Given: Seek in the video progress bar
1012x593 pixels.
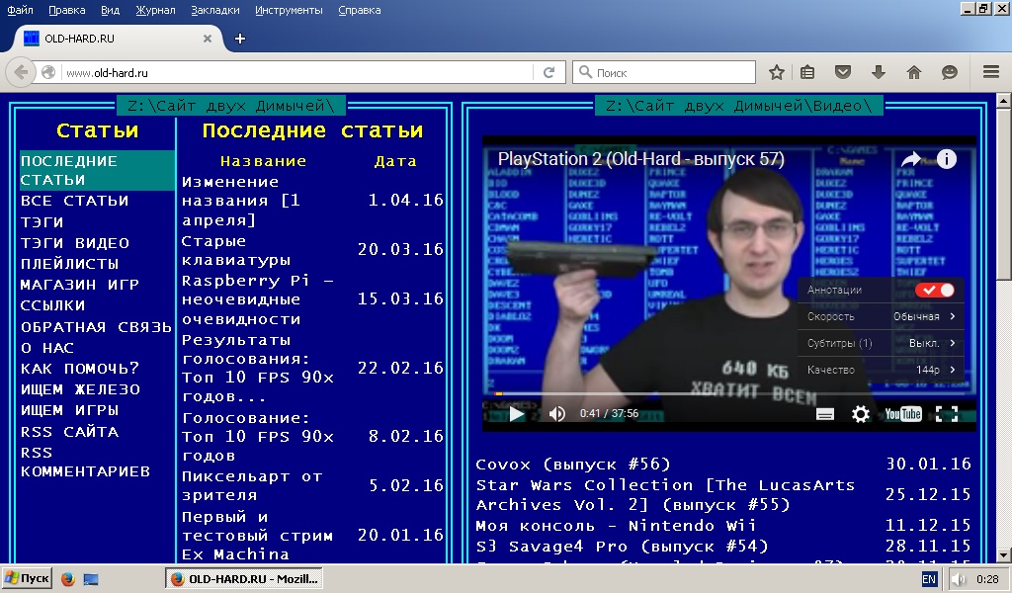Looking at the screenshot, I should tap(728, 393).
